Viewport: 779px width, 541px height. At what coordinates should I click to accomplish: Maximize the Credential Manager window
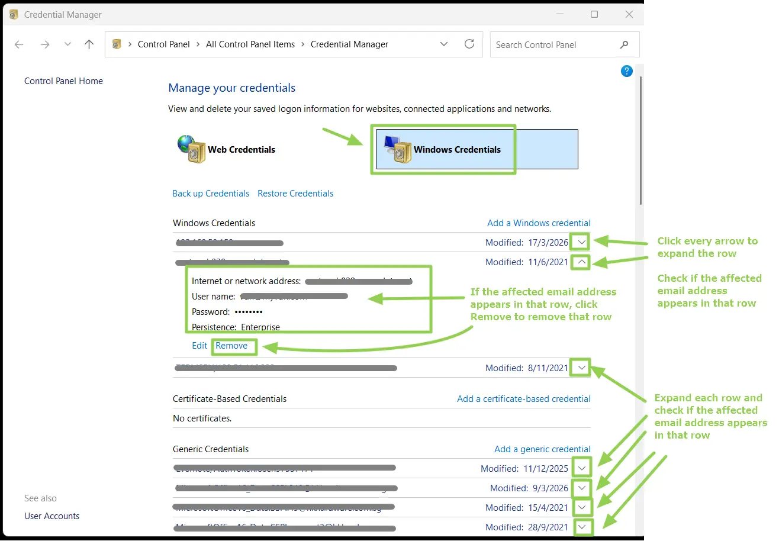click(594, 14)
